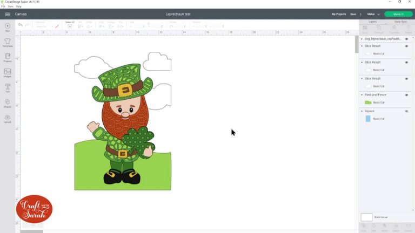The height and width of the screenshot is (233, 415).
Task: Click the Make It button
Action: coord(398,14)
